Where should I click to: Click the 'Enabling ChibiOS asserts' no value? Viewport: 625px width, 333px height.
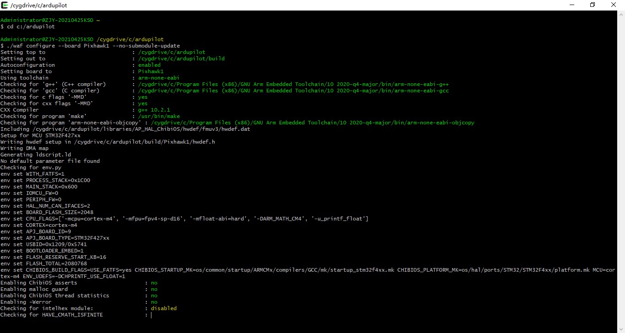pyautogui.click(x=154, y=283)
